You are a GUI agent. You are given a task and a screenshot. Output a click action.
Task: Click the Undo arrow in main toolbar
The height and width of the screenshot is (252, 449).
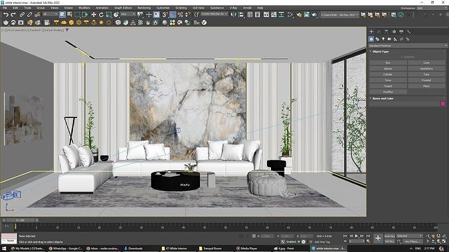tap(6, 15)
